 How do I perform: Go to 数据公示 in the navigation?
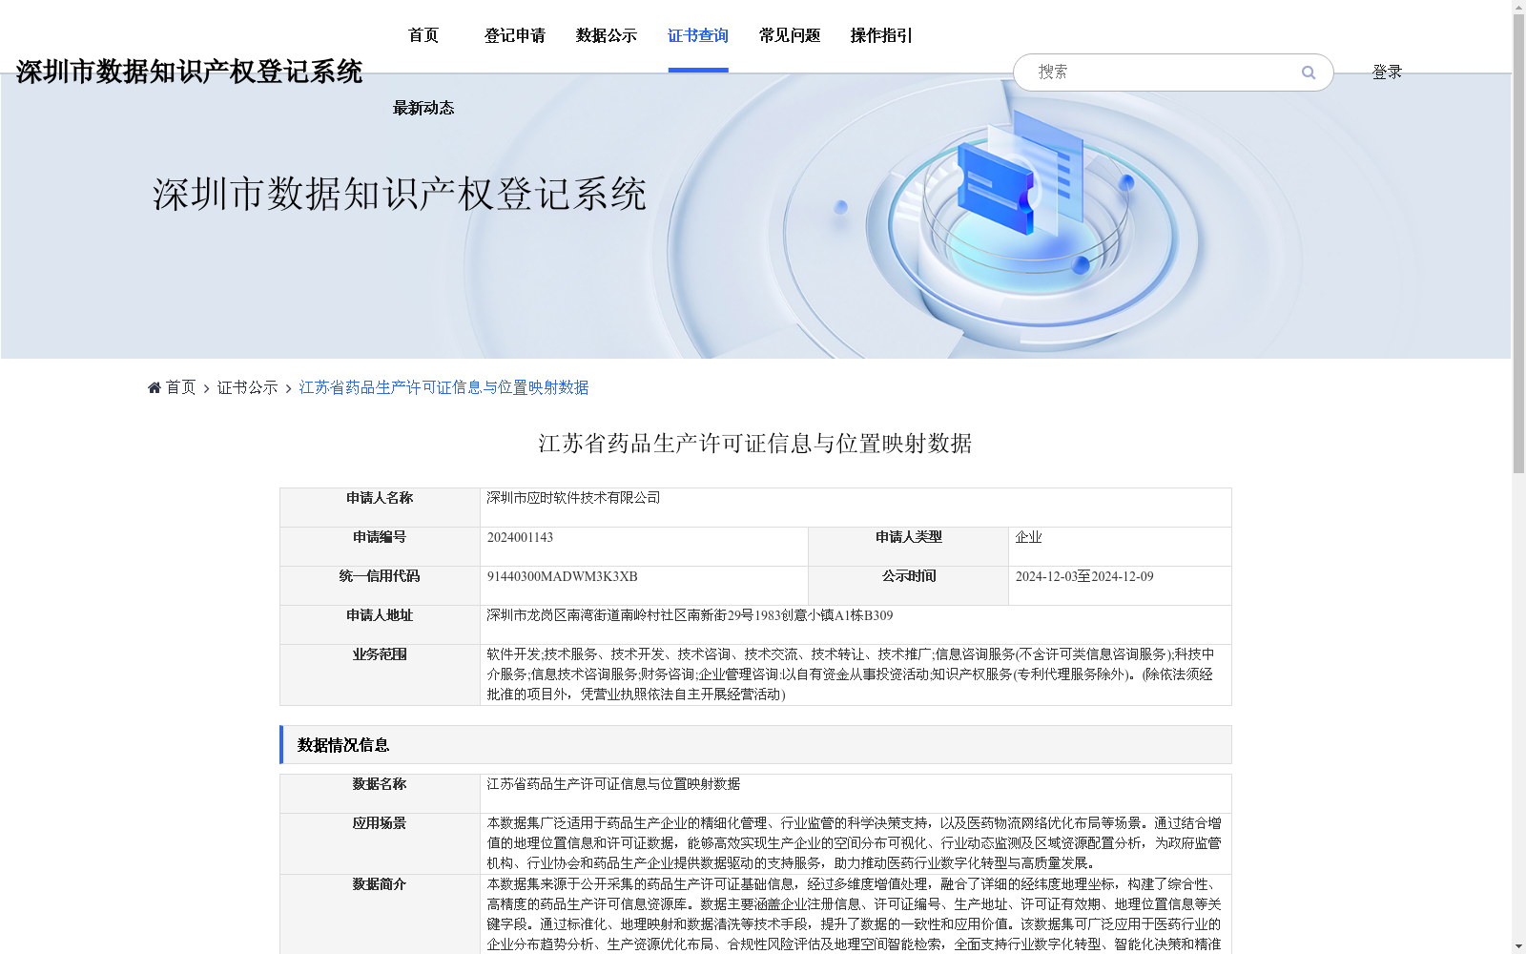[x=607, y=35]
